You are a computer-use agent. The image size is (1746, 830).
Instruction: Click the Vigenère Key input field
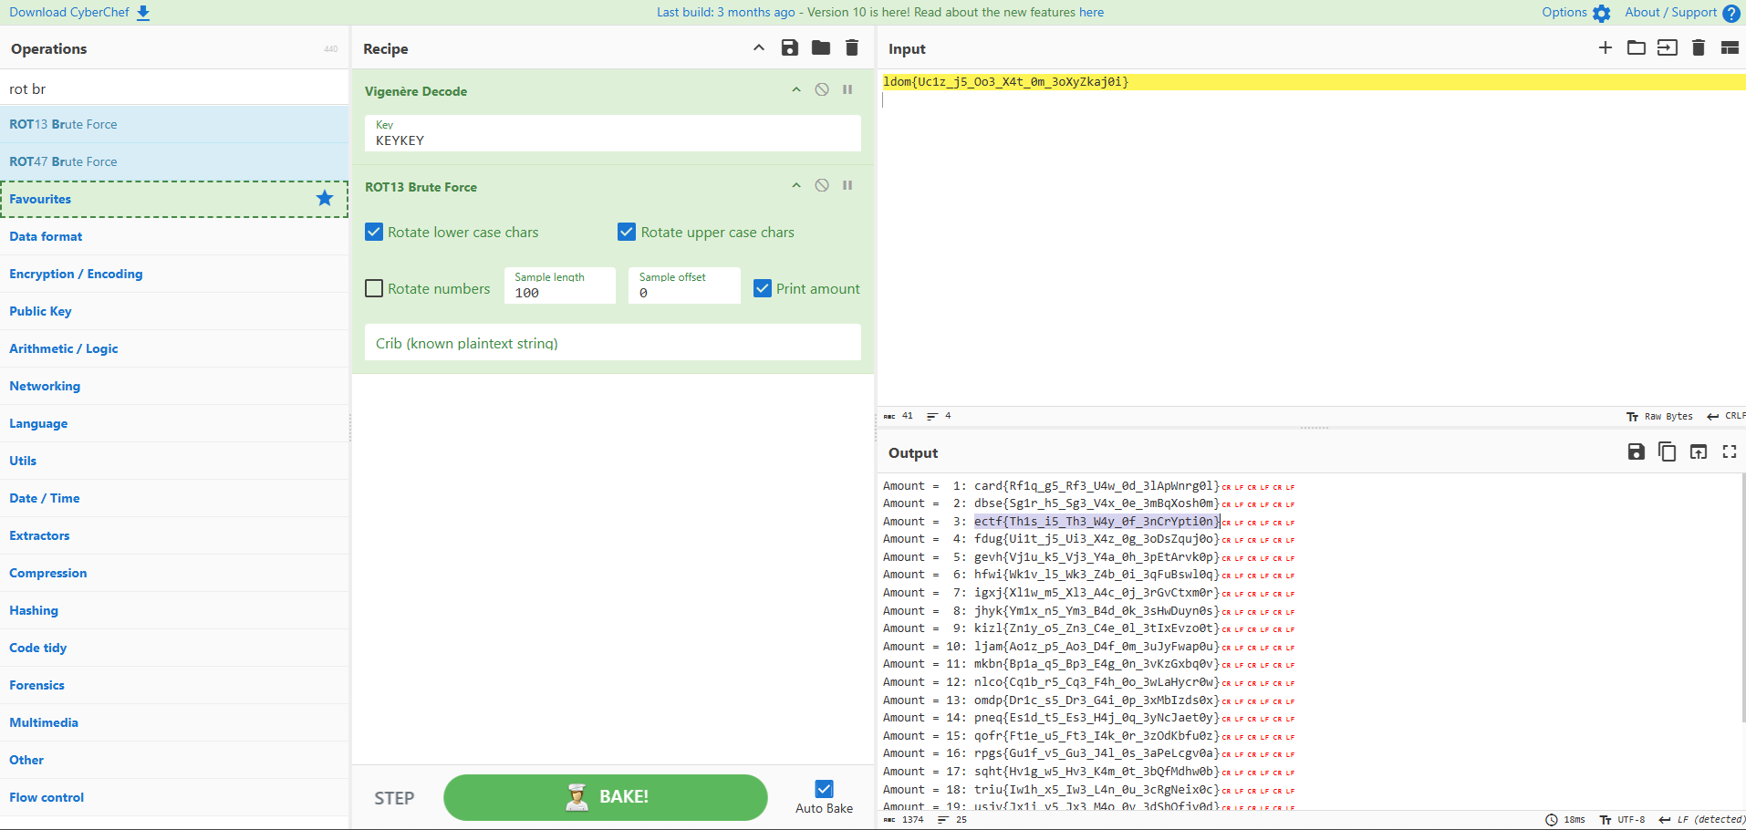coord(613,133)
